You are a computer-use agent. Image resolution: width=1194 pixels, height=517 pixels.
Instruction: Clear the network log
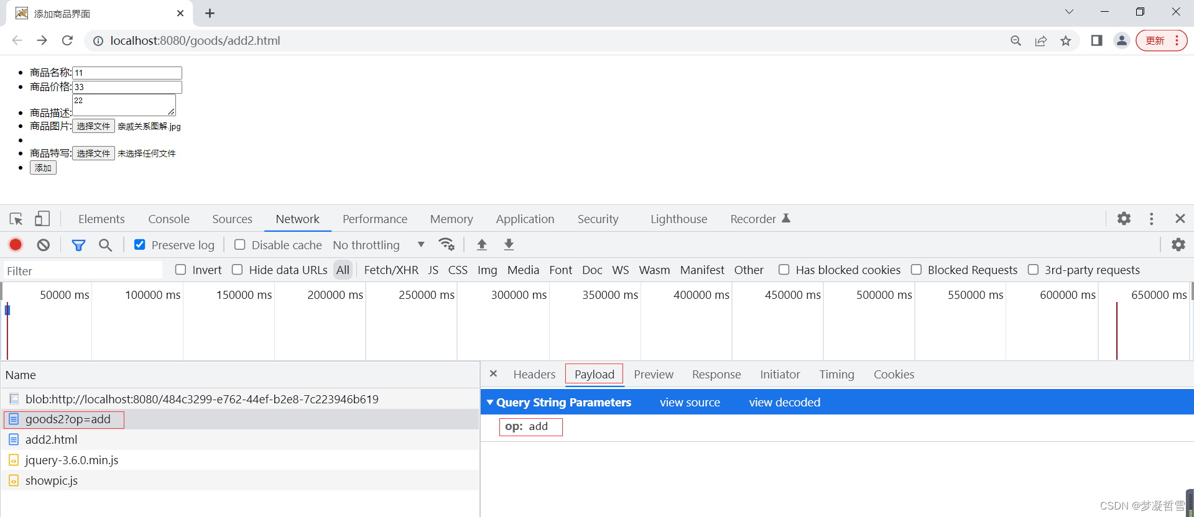[43, 245]
